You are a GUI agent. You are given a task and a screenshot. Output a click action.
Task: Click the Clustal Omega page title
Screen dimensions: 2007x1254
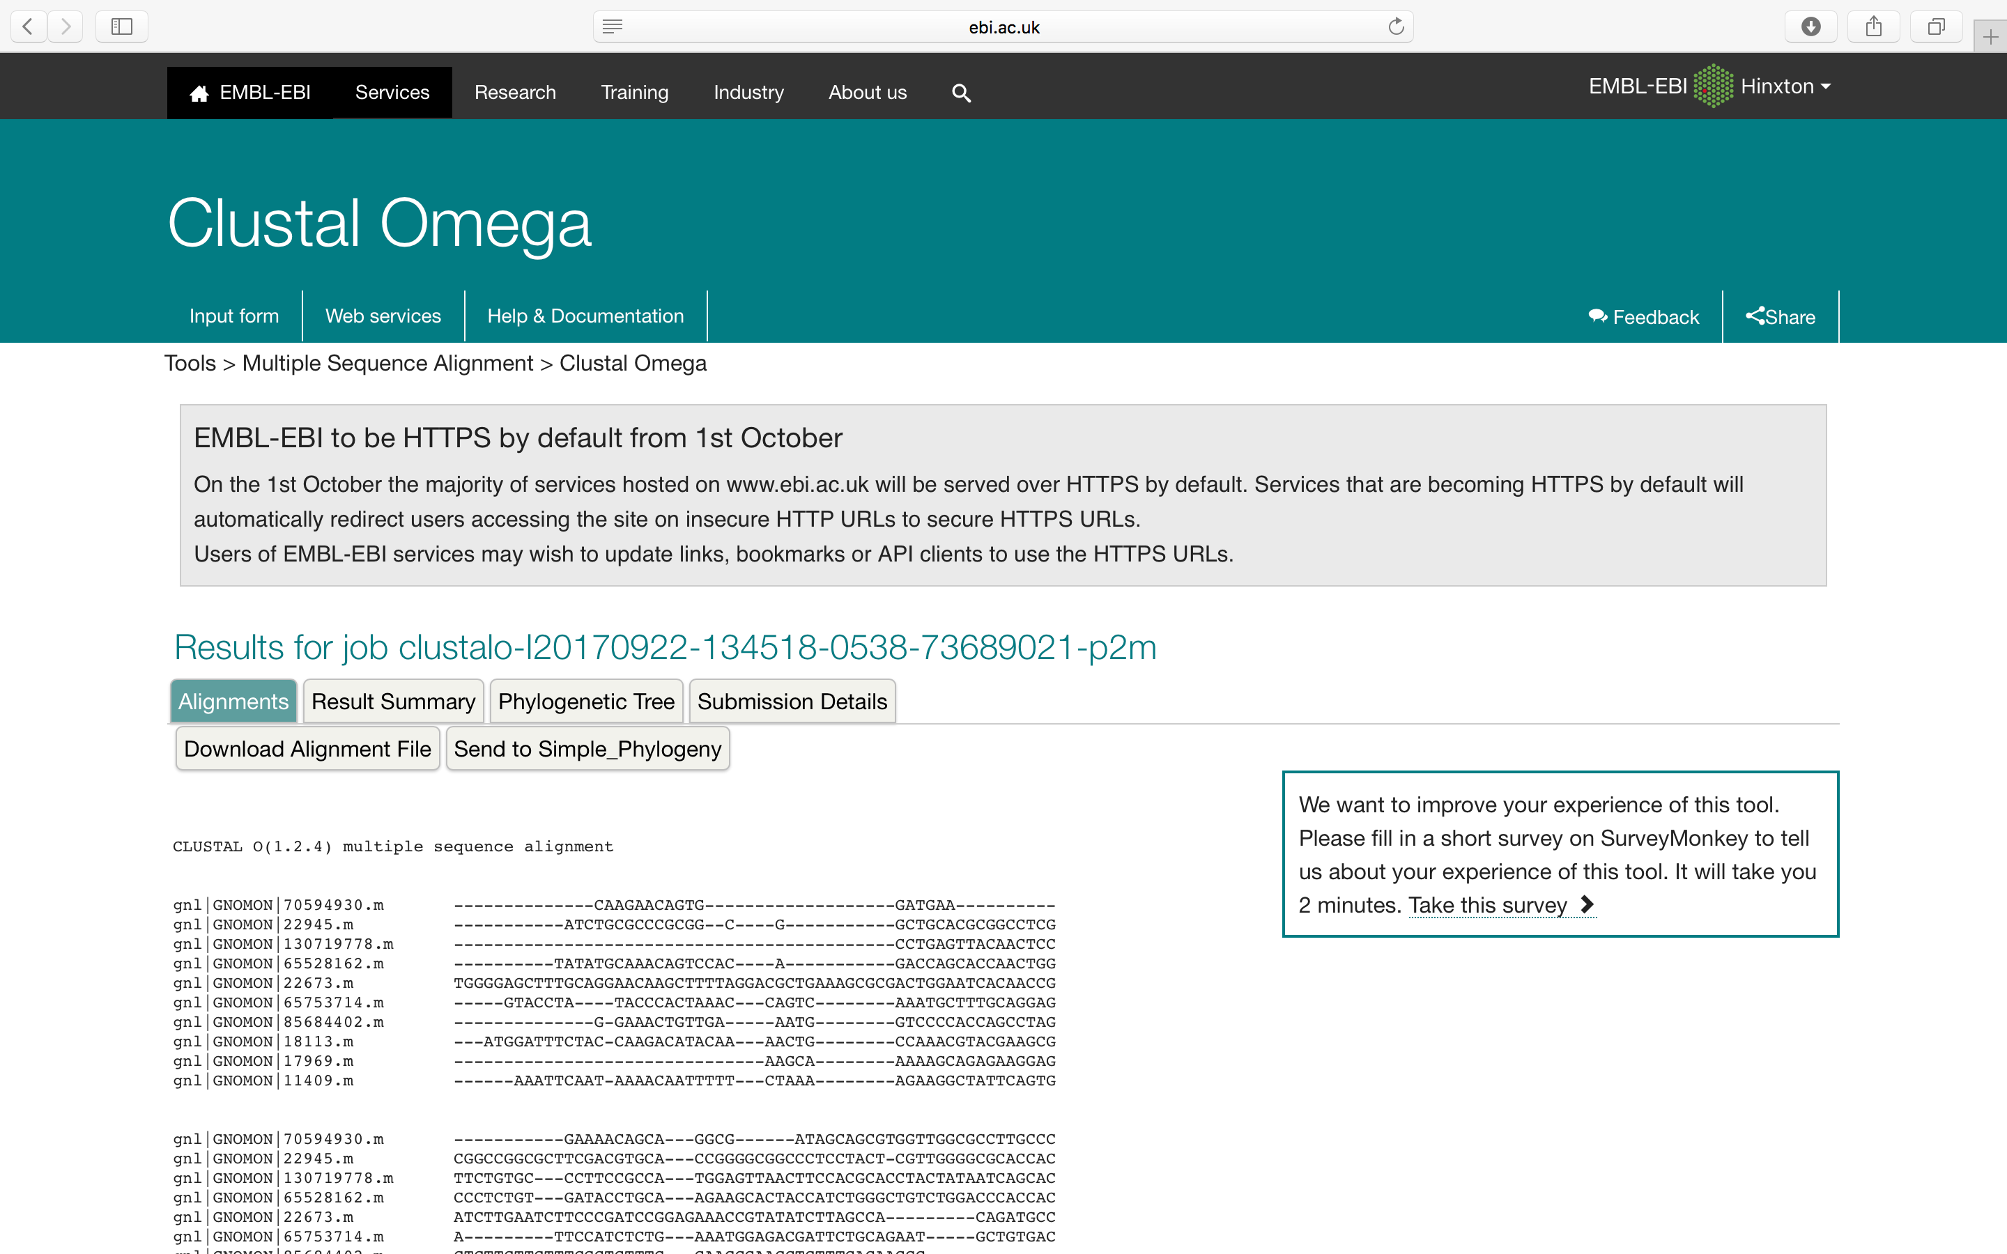pyautogui.click(x=379, y=223)
